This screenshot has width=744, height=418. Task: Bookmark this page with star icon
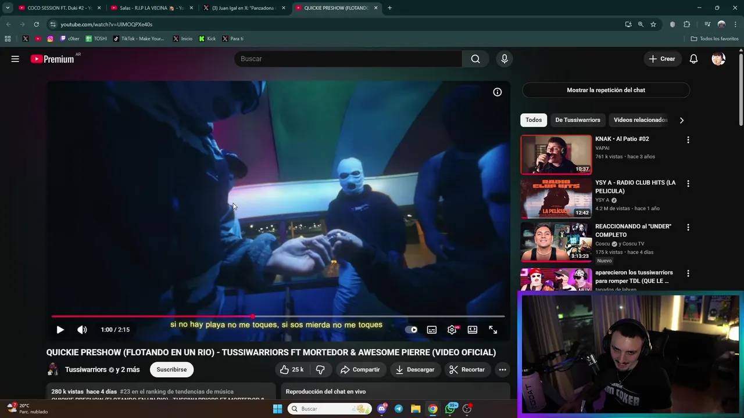[653, 24]
